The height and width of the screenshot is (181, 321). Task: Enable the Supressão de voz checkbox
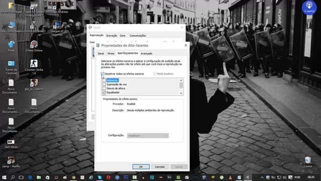(104, 84)
